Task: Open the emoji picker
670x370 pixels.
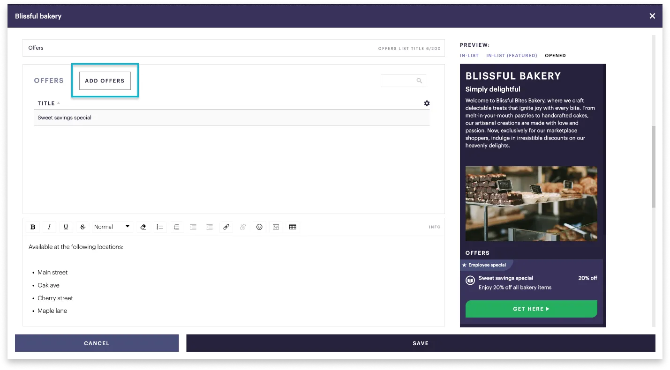Action: coord(259,227)
